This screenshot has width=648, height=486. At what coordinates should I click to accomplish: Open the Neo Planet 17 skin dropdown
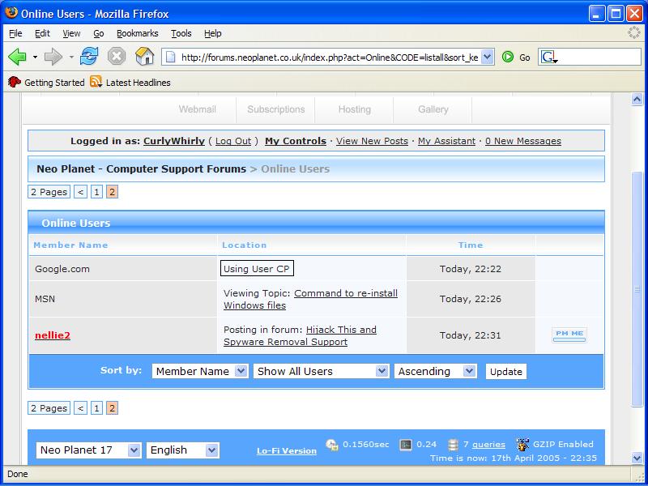[x=88, y=450]
